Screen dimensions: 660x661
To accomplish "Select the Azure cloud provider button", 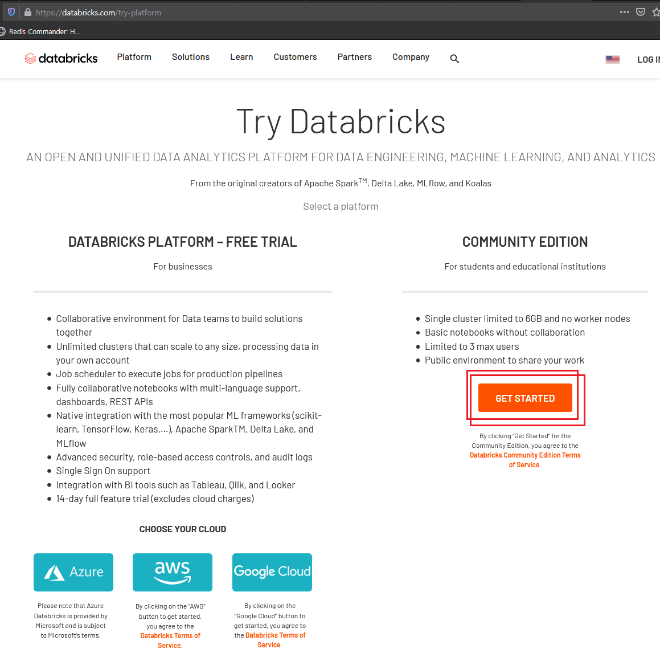I will [73, 572].
